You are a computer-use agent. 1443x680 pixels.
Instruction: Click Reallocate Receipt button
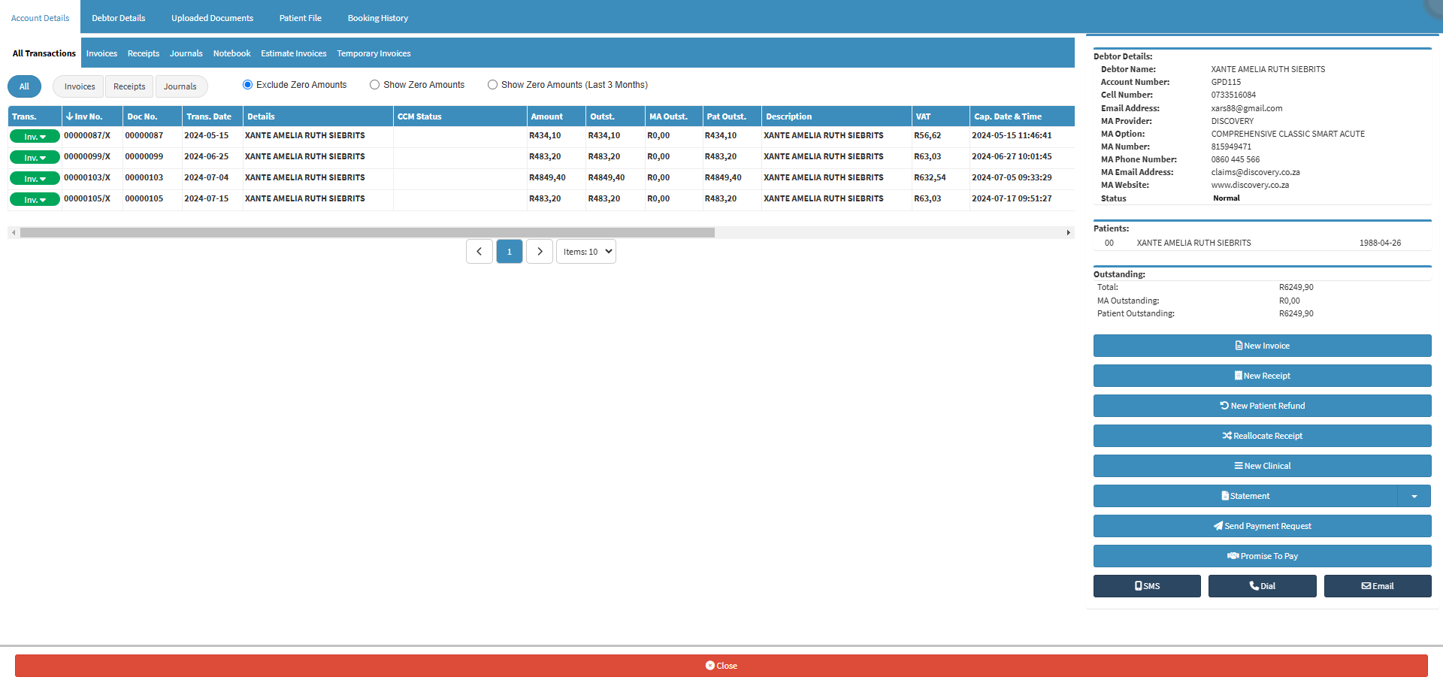click(1262, 436)
